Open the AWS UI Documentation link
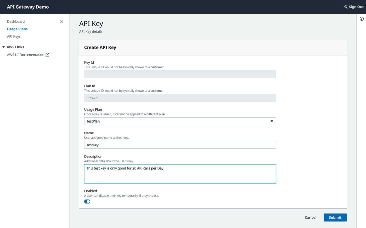This screenshot has height=228, width=366. click(26, 55)
